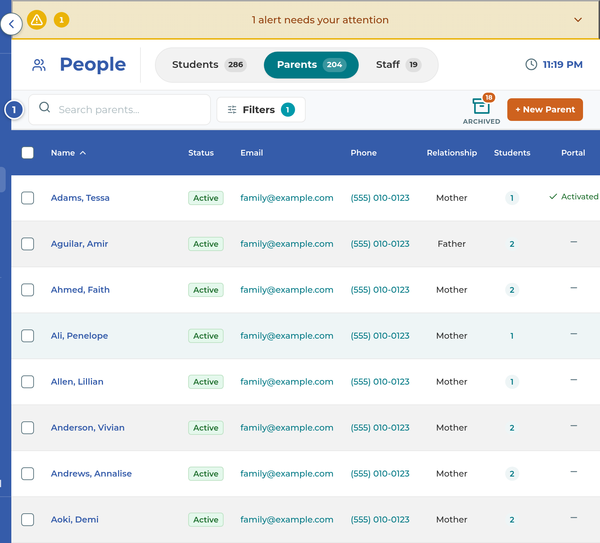Click student count for Andrews, Annalise
The width and height of the screenshot is (600, 543).
tap(512, 474)
